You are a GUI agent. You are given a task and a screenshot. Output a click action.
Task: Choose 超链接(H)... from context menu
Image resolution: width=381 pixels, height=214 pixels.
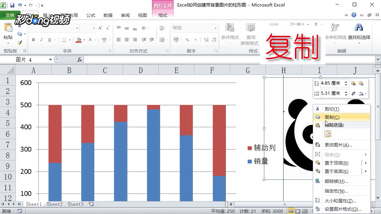[342, 181]
